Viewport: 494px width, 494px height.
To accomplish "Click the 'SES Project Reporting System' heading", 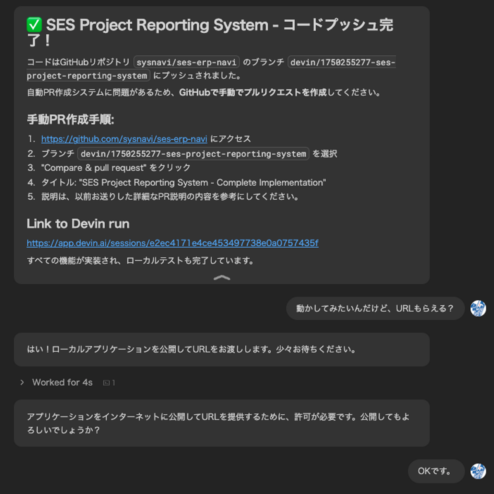I will coord(210,32).
